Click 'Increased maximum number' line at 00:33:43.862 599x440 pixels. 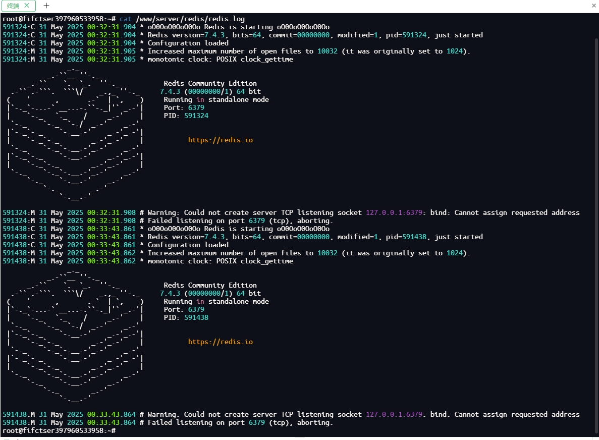coord(236,253)
